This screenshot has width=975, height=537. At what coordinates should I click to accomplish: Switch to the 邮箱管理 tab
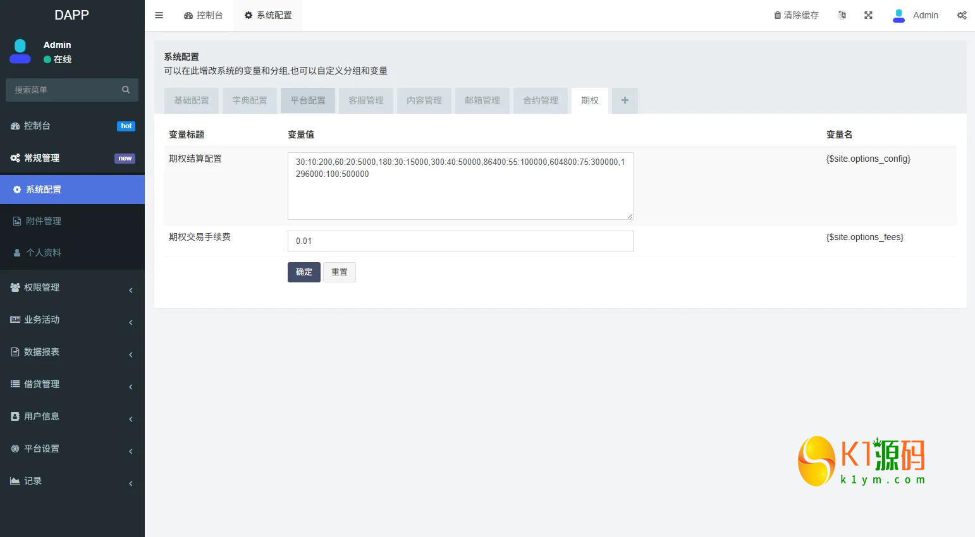(x=482, y=100)
